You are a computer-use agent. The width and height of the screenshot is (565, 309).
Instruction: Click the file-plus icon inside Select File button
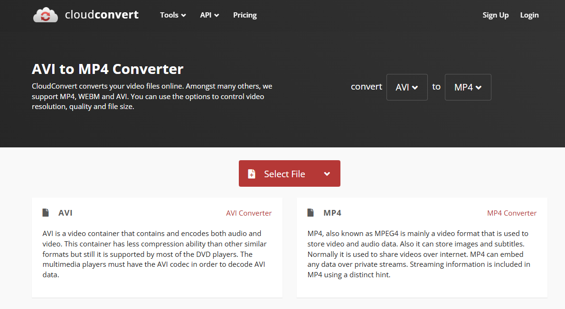pos(251,173)
